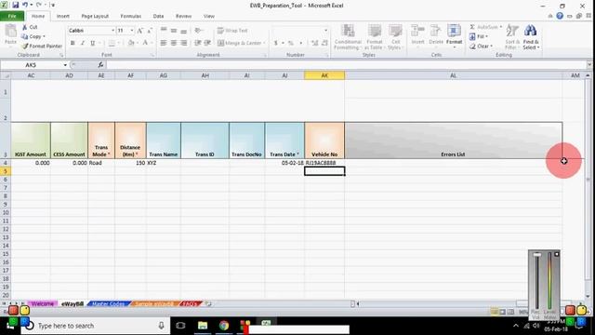Open Cell Styles gallery
This screenshot has height=335, width=595.
(x=395, y=36)
